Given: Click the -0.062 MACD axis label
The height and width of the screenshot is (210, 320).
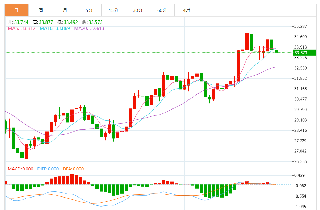Looking at the screenshot, I should [300, 186].
